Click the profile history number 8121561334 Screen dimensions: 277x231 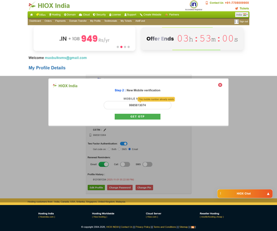[99, 180]
